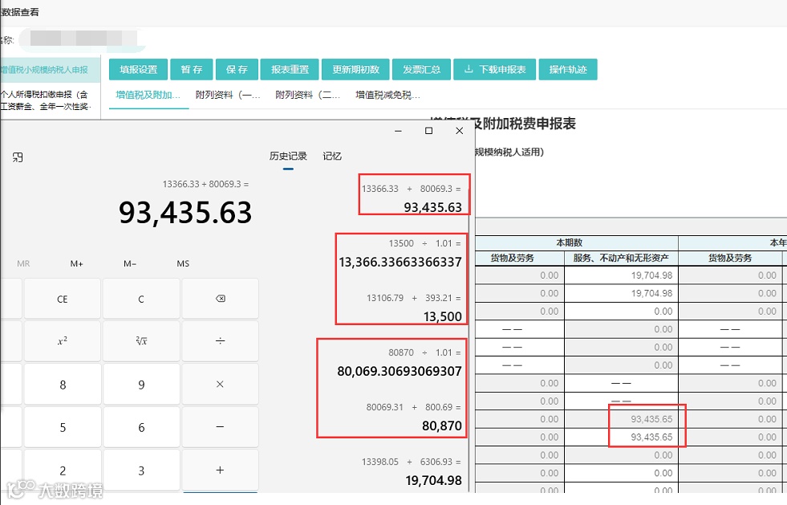Switch calculator to 记忆 tab
Image resolution: width=787 pixels, height=505 pixels.
click(x=332, y=157)
